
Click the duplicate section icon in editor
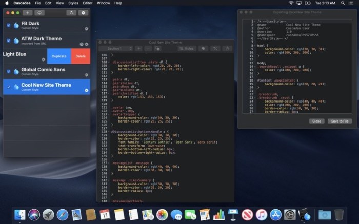pos(158,48)
